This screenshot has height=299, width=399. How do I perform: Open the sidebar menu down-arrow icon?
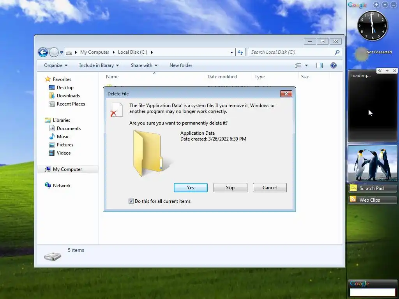(x=385, y=5)
